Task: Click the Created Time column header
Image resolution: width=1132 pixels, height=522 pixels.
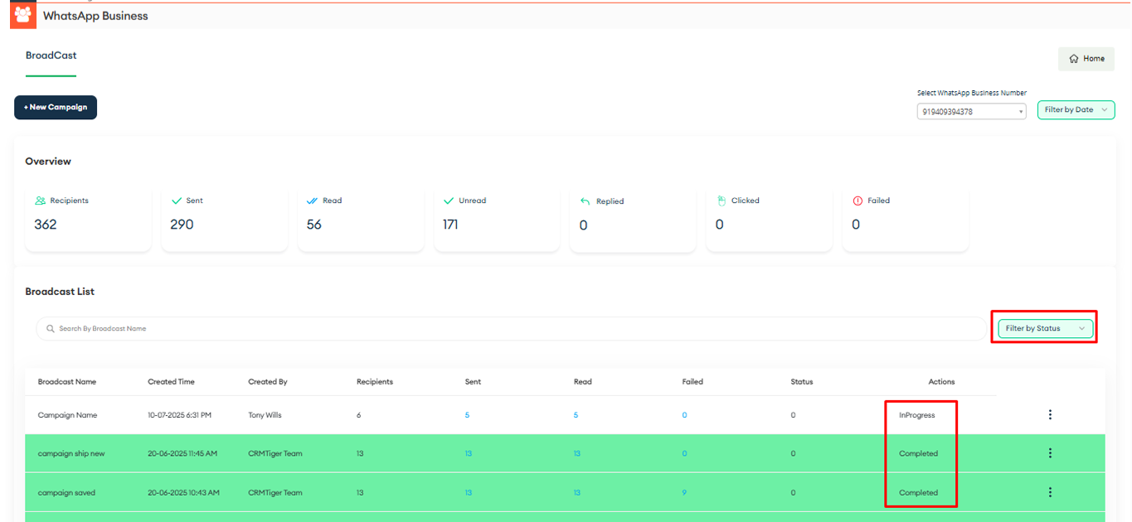Action: click(x=172, y=382)
